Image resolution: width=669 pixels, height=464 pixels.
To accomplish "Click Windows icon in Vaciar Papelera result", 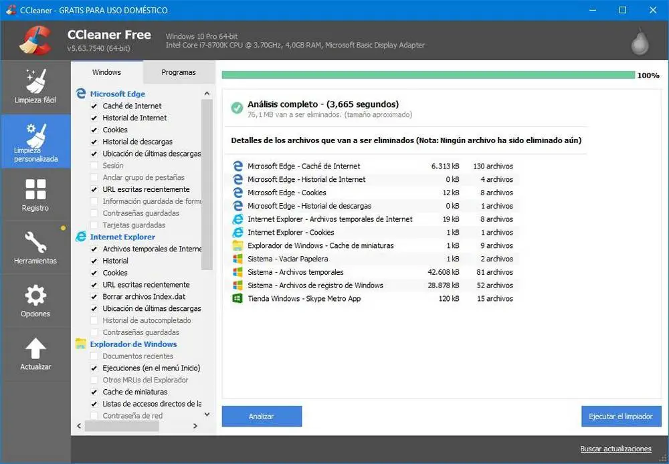I will [237, 259].
